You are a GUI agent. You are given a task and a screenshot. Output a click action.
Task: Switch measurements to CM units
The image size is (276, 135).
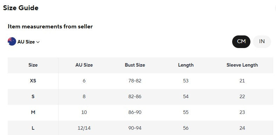pyautogui.click(x=241, y=41)
